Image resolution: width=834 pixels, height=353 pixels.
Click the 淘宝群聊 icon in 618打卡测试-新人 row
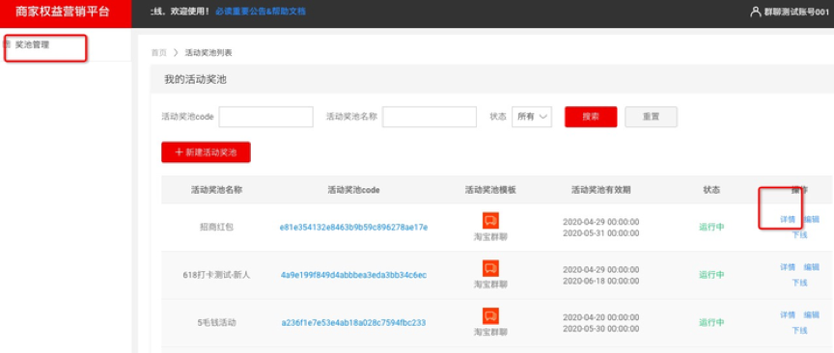(490, 268)
